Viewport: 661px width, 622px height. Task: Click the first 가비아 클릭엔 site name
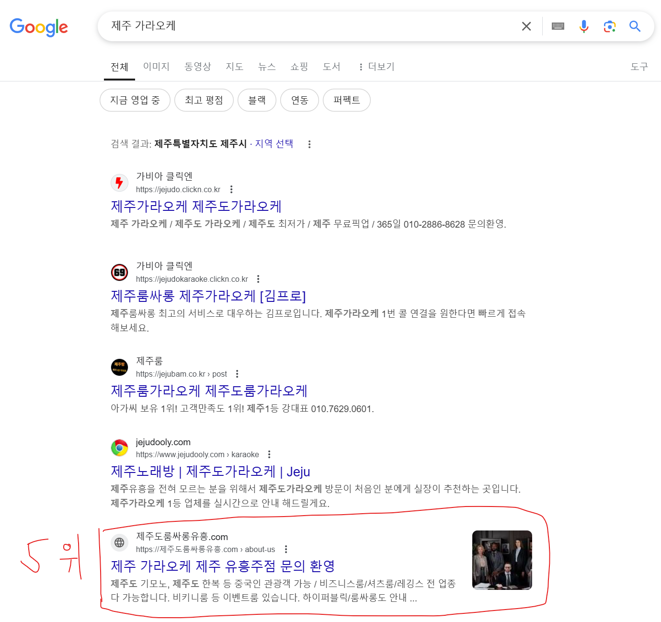tap(164, 176)
